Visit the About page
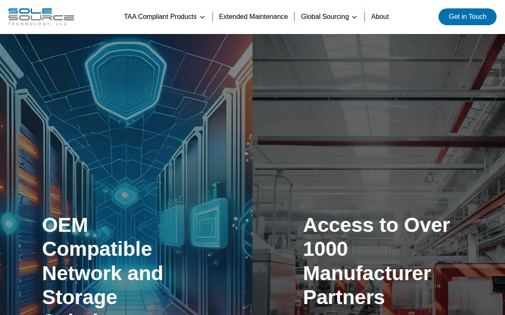The width and height of the screenshot is (505, 315). pos(380,17)
